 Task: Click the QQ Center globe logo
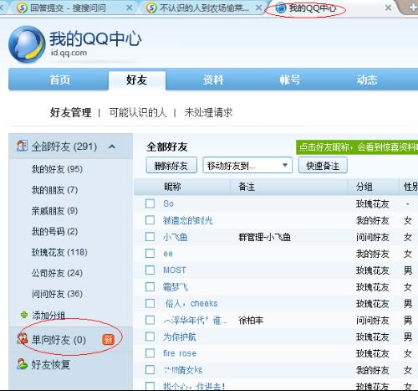[27, 44]
